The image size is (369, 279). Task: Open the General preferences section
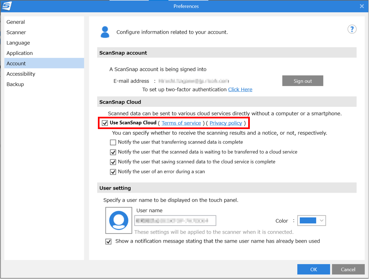pos(44,22)
